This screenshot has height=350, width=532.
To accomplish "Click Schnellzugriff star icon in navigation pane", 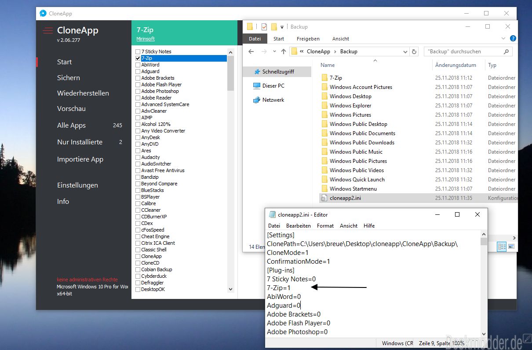I will 257,71.
